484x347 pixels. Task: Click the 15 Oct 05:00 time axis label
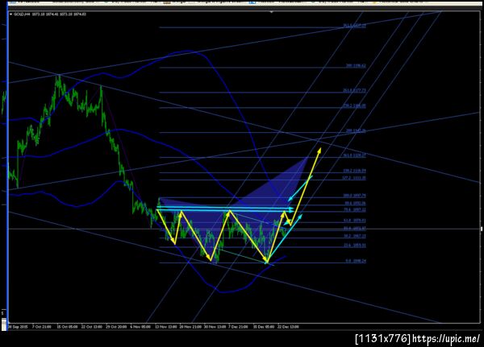coord(67,327)
